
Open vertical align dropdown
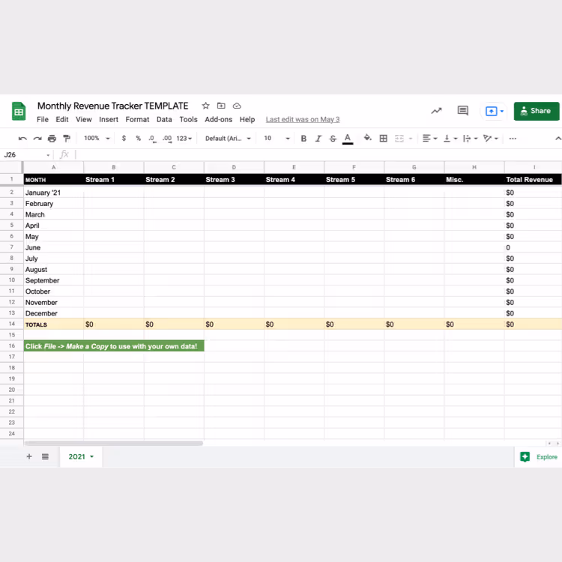pos(450,139)
